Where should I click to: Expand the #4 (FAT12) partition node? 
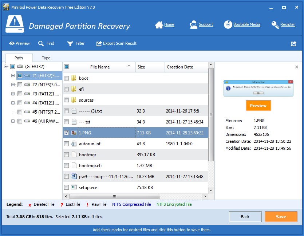pyautogui.click(x=13, y=103)
